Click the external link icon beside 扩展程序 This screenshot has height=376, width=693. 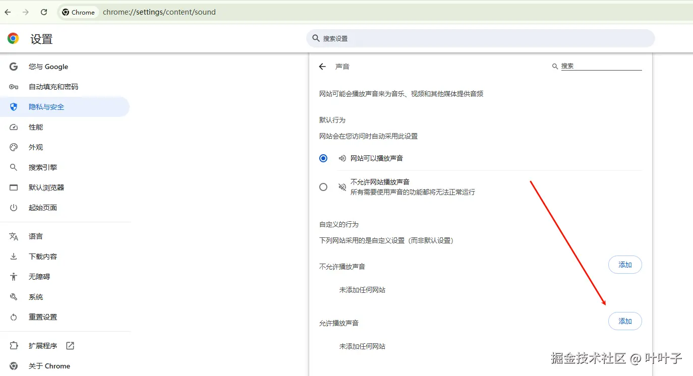[70, 346]
